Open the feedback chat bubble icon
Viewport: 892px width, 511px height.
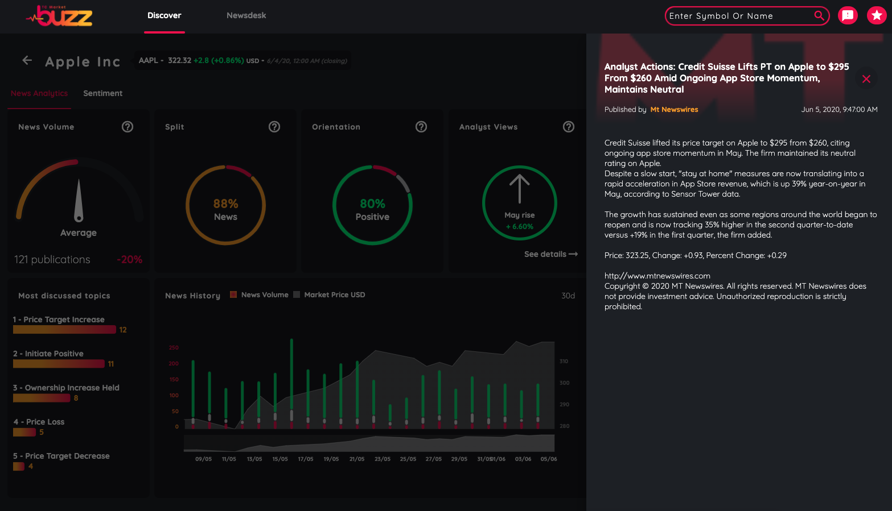(x=848, y=16)
